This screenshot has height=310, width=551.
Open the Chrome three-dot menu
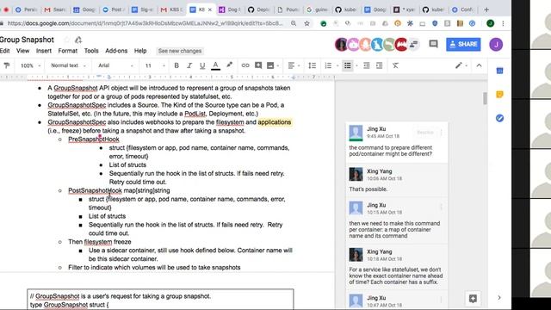[503, 23]
